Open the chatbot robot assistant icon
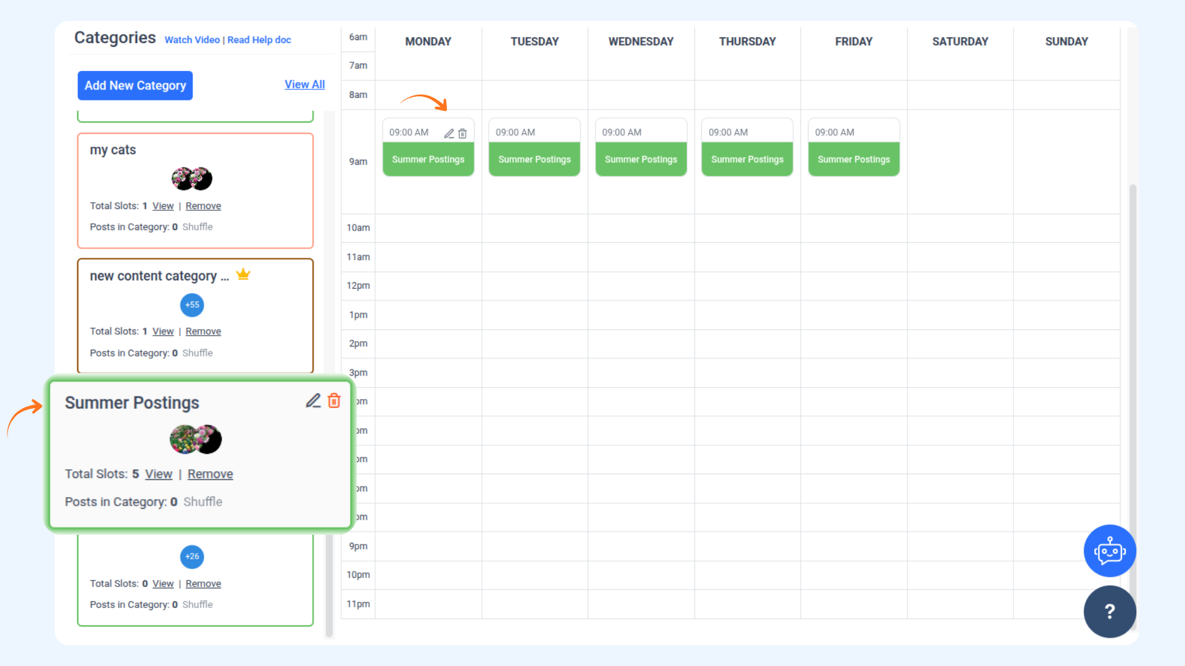Viewport: 1185px width, 666px height. pyautogui.click(x=1109, y=551)
